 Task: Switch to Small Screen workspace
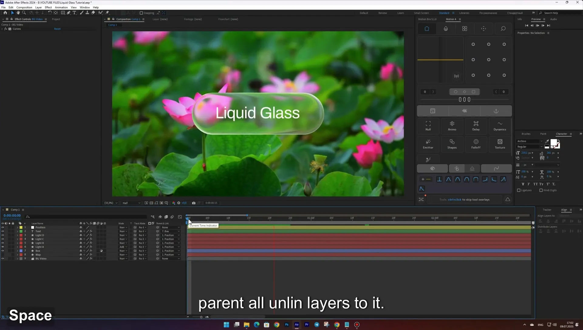point(421,13)
